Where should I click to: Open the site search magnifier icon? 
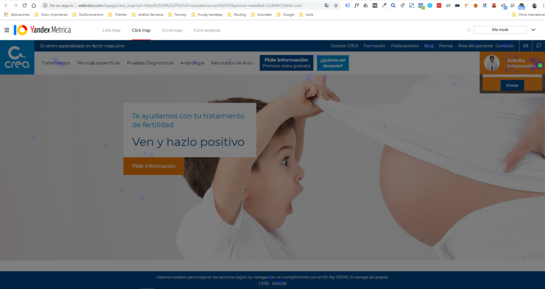(x=539, y=46)
